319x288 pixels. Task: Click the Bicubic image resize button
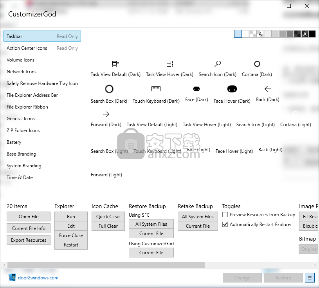tap(309, 226)
